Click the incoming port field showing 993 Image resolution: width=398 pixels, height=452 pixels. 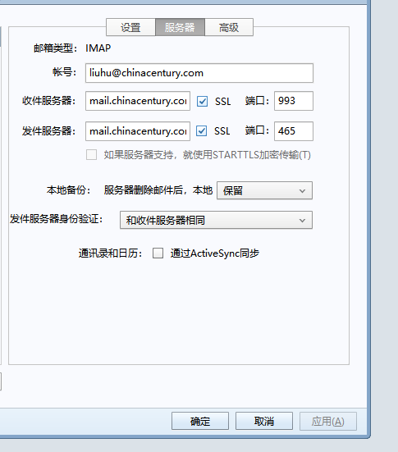294,101
